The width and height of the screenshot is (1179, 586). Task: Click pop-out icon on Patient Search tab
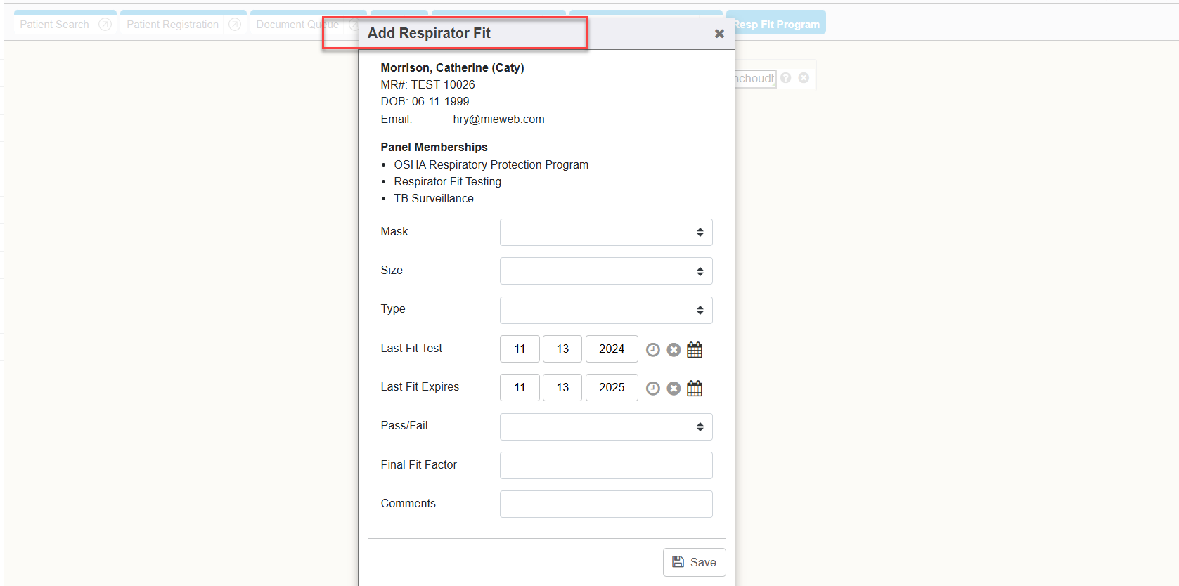[x=105, y=25]
